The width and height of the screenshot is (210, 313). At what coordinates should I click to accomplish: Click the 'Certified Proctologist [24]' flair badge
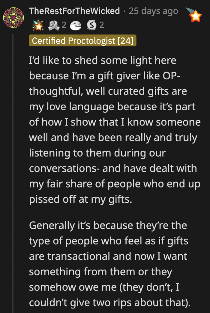(82, 41)
